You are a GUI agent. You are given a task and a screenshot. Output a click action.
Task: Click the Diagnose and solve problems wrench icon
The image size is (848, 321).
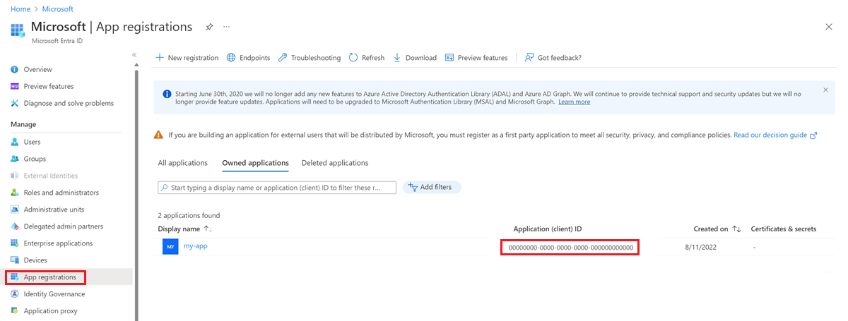[14, 103]
